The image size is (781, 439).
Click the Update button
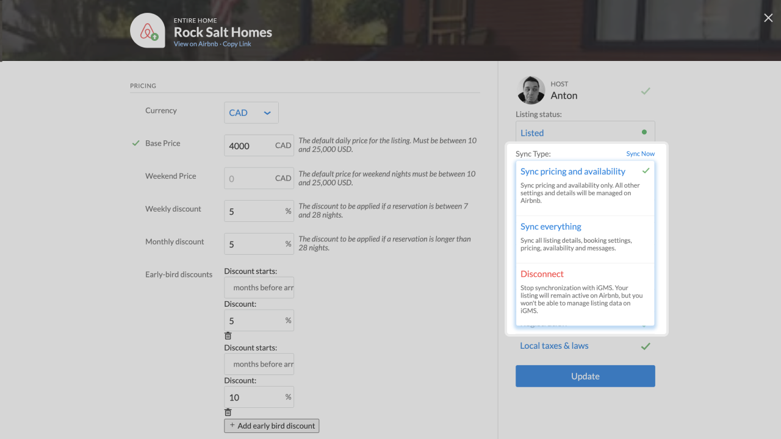pyautogui.click(x=585, y=376)
